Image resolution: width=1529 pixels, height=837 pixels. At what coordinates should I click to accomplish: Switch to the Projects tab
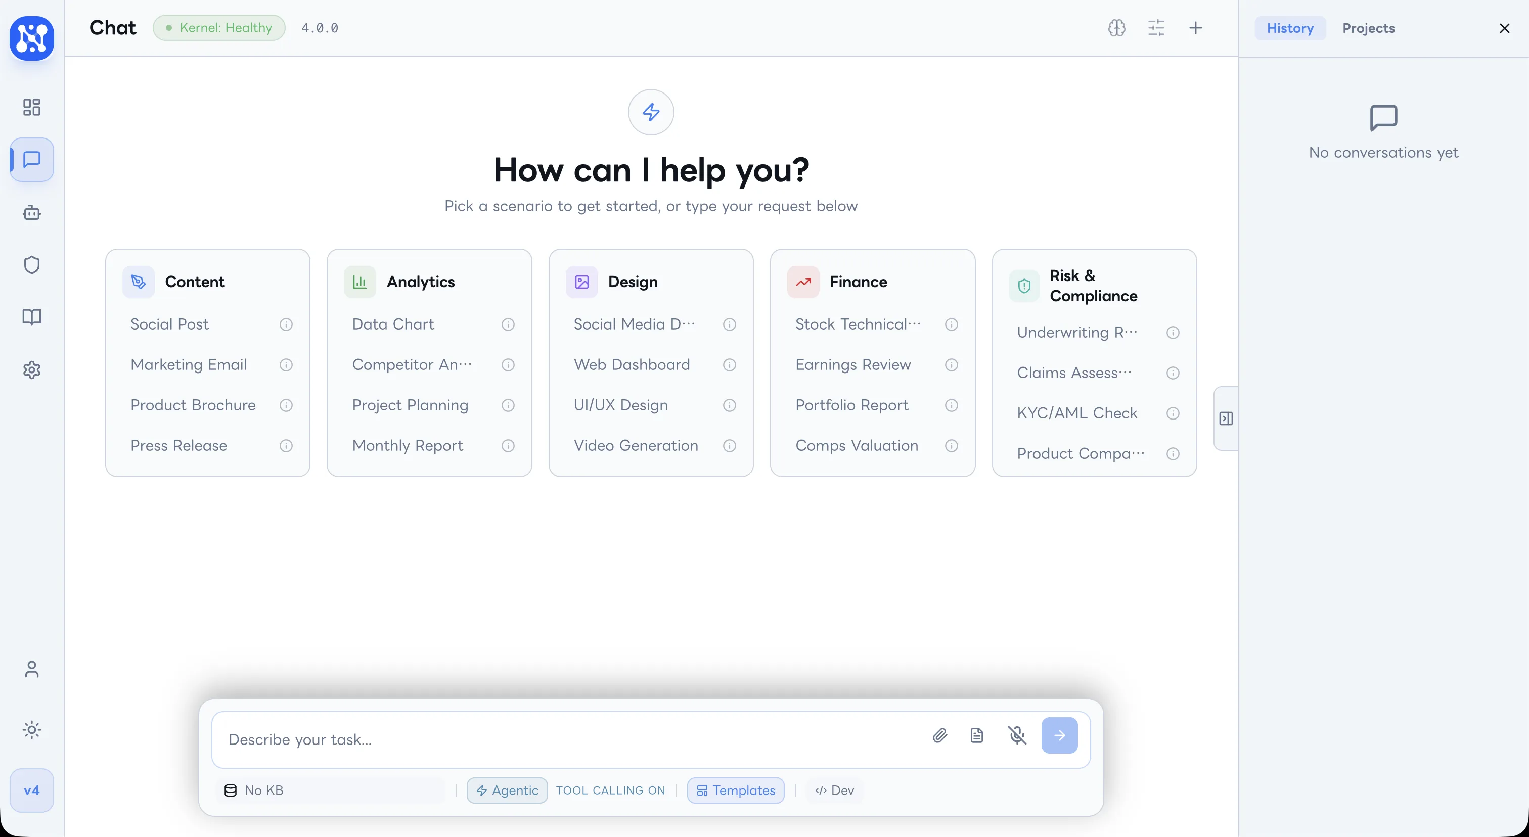coord(1368,28)
